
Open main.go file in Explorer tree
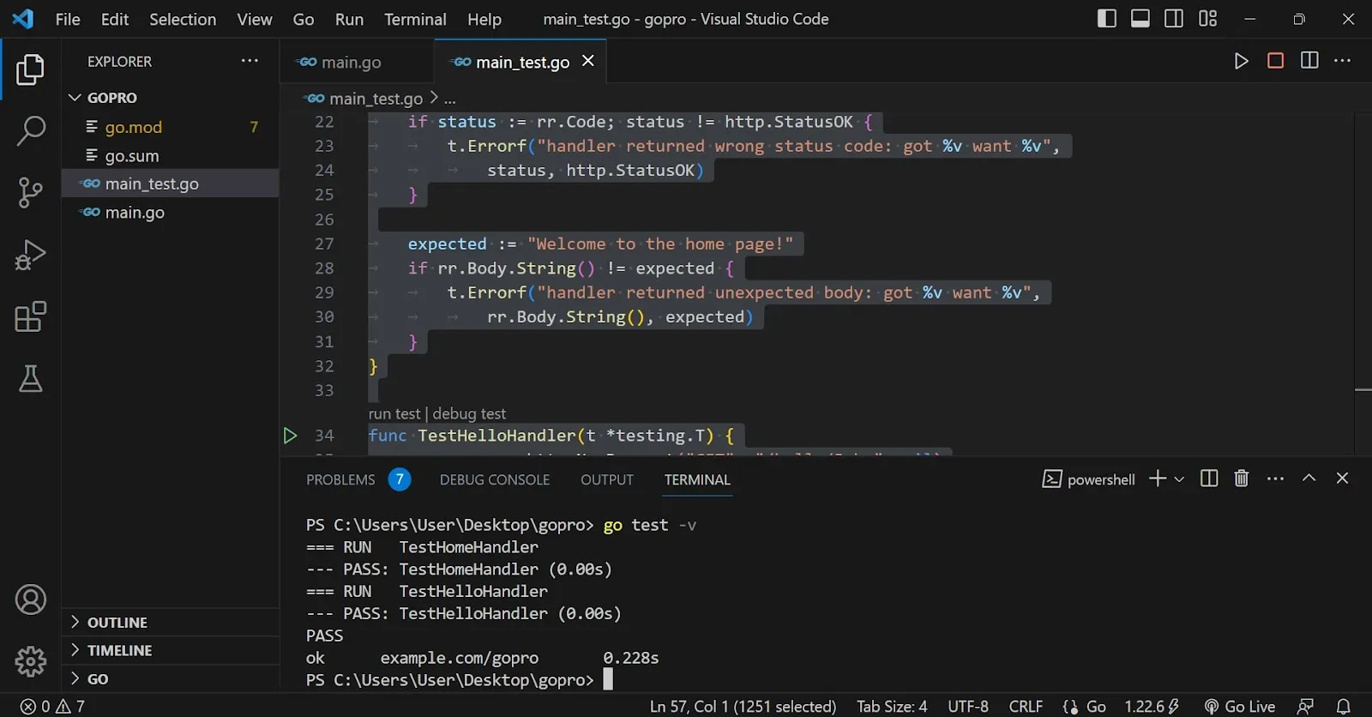(x=171, y=212)
